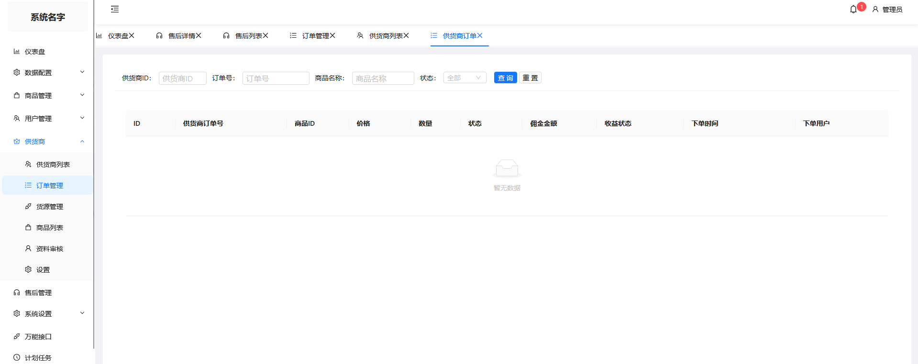The image size is (918, 364).
Task: Click the 计划任务 clock icon
Action: [x=17, y=358]
